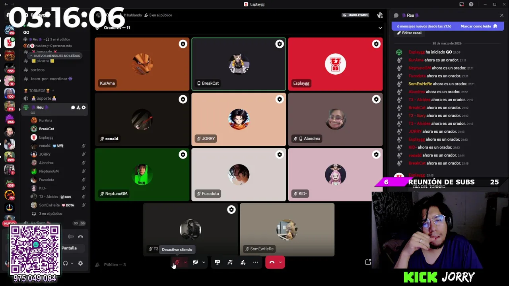Open settings gear on Reu channel row
This screenshot has height=286, width=509.
(84, 108)
